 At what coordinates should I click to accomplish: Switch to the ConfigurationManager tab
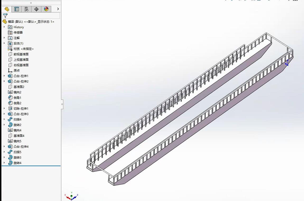pos(26,9)
